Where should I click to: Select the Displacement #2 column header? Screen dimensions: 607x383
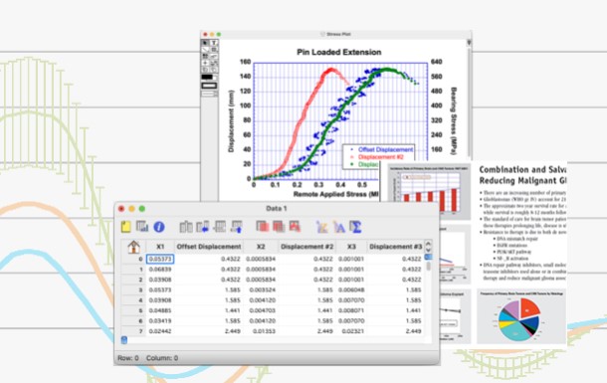pos(307,247)
